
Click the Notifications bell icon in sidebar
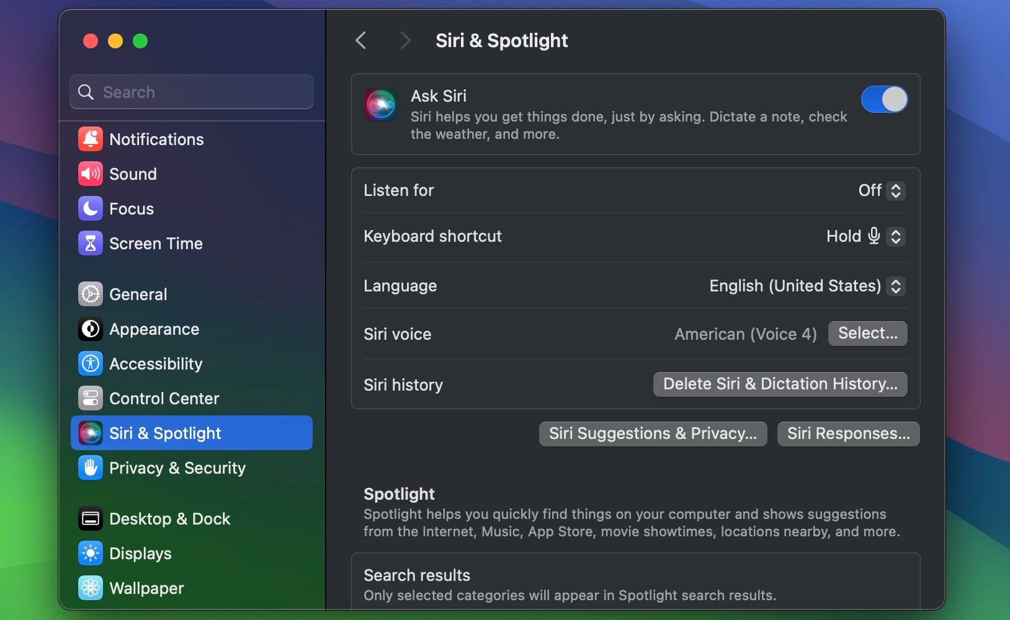click(91, 139)
